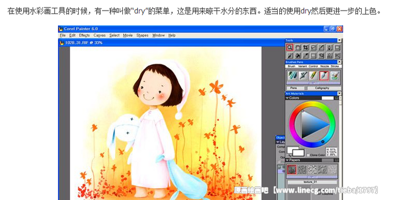
Task: Click the 1028_31.RIF document title bar
Action: (x=172, y=43)
